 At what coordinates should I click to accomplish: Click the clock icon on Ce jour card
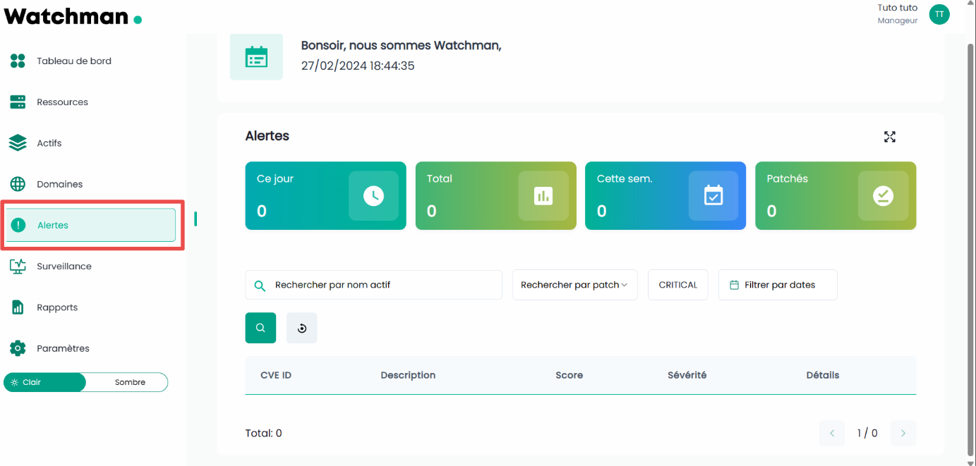pyautogui.click(x=373, y=196)
